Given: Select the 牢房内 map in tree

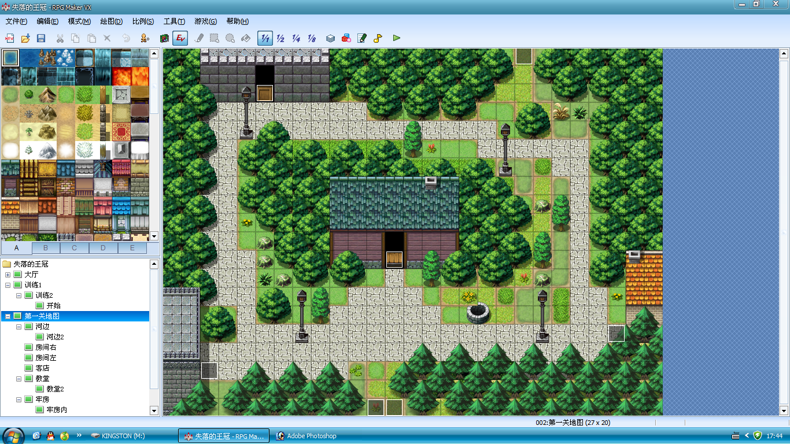Looking at the screenshot, I should (57, 410).
